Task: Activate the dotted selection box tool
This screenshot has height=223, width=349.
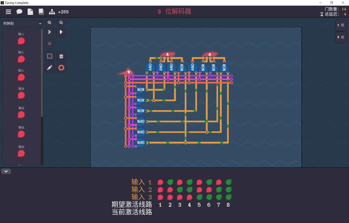Action: tap(50, 56)
